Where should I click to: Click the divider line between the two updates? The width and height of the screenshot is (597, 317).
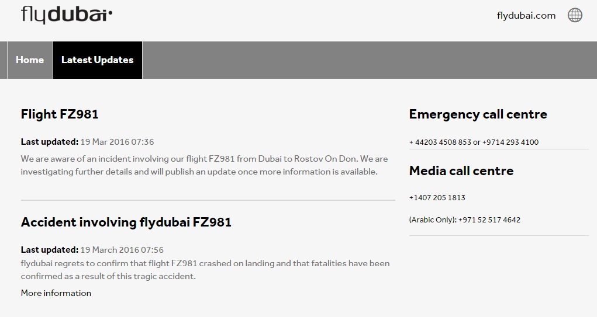[x=208, y=200]
